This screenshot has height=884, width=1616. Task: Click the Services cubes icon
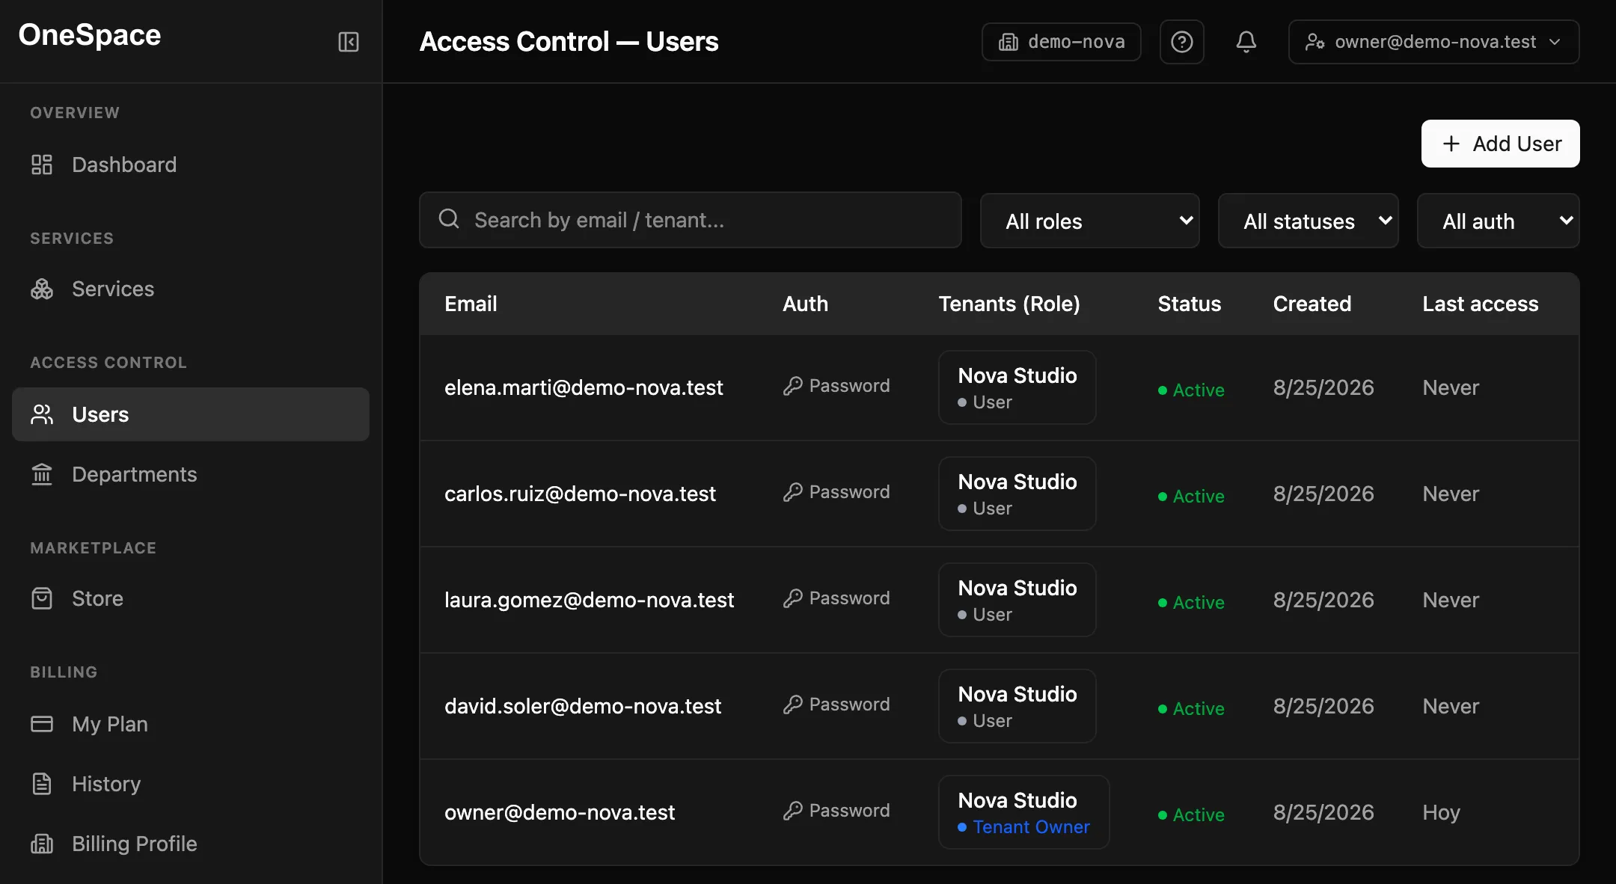(x=42, y=289)
